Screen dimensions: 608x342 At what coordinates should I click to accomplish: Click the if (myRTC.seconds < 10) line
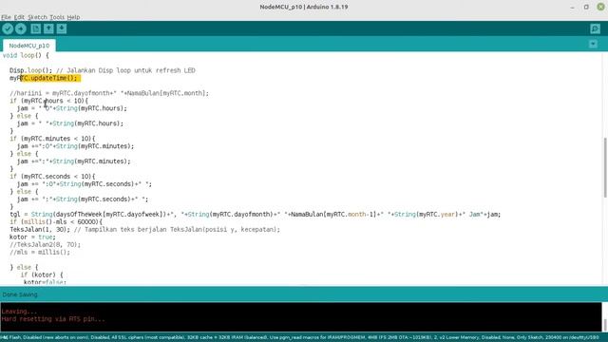(x=52, y=177)
